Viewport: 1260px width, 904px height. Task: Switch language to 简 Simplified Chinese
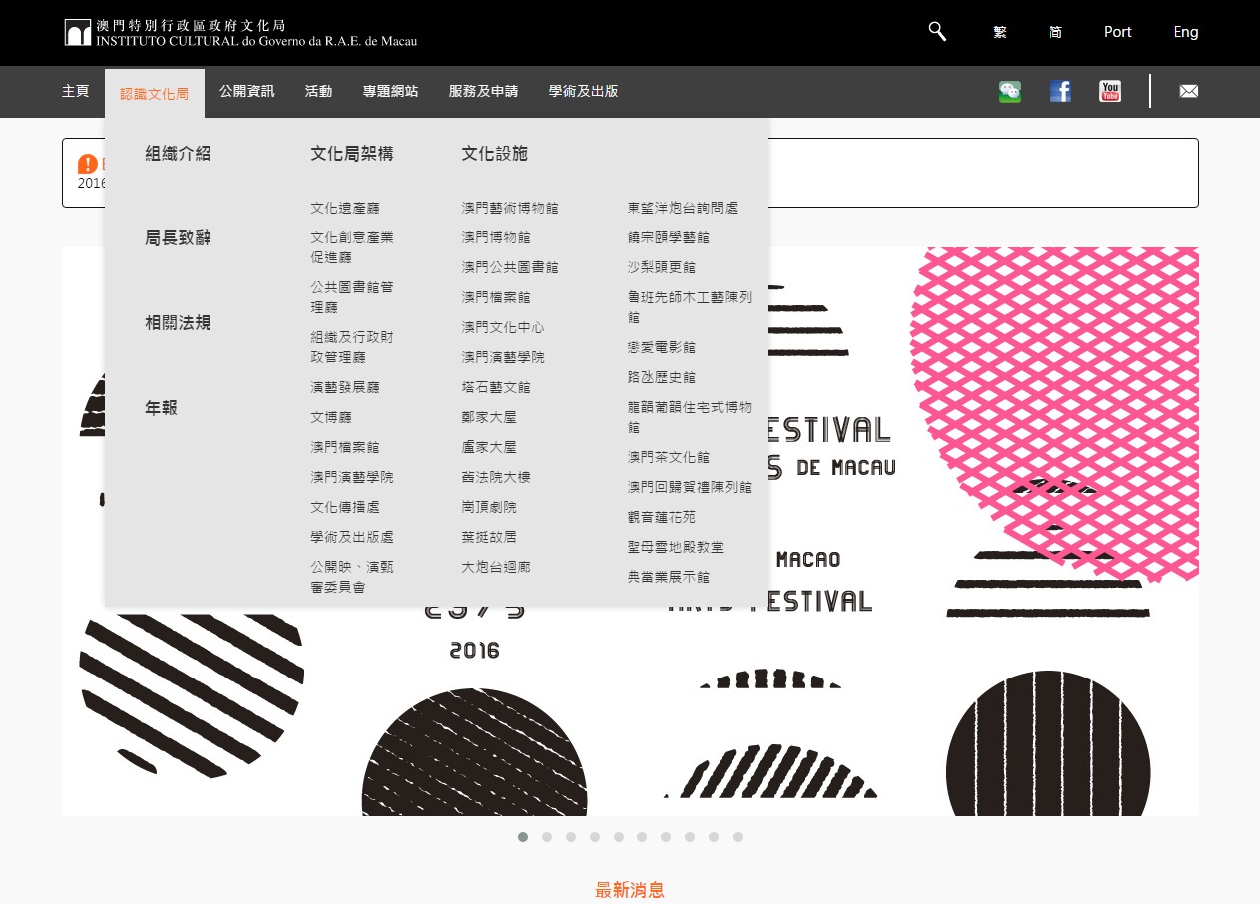tap(1055, 32)
